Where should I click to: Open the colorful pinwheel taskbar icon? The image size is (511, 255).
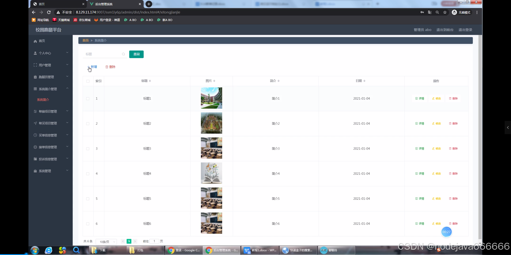click(x=62, y=250)
